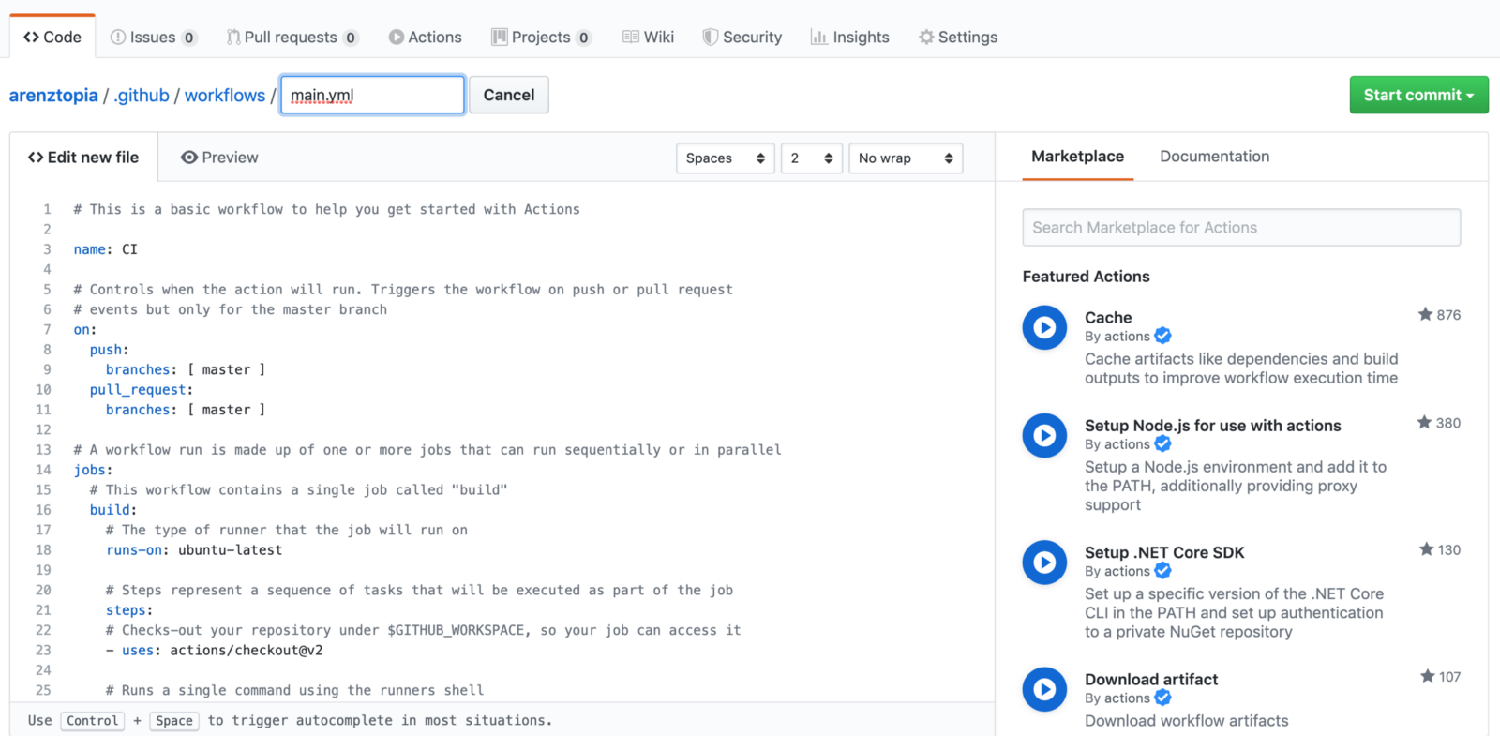The height and width of the screenshot is (736, 1500).
Task: Open the Spaces indent mode dropdown
Action: point(726,158)
